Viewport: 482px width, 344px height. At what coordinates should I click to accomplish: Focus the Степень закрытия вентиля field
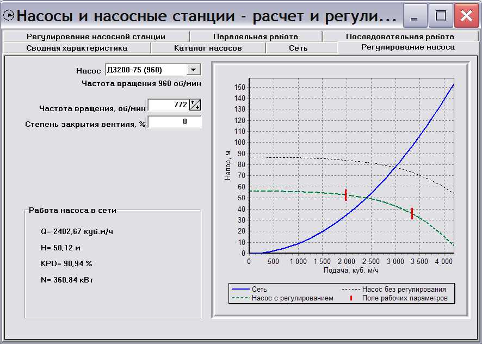(174, 122)
